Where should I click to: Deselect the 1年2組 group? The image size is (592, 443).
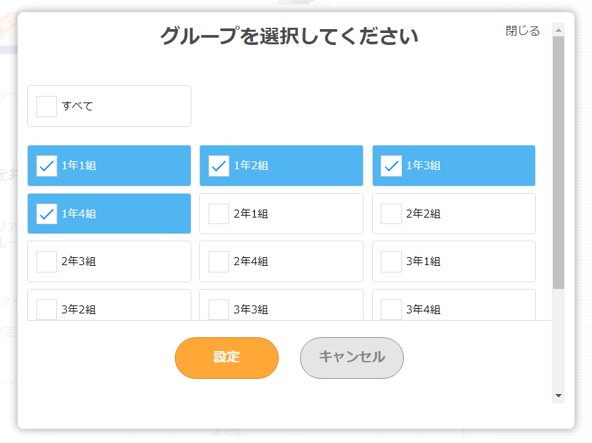click(219, 166)
